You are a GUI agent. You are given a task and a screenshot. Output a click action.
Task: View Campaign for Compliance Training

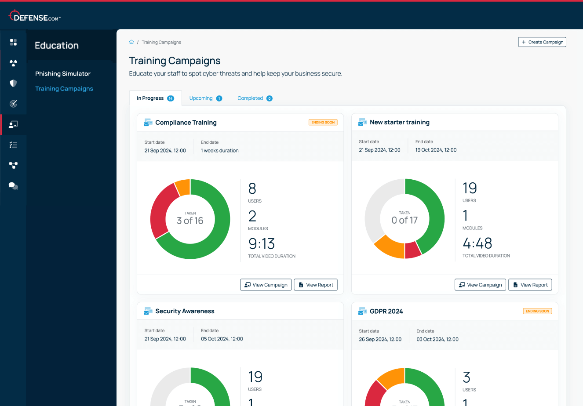266,285
